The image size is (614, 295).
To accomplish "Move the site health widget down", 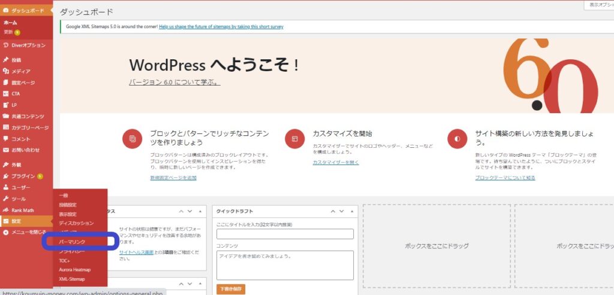I will 190,211.
